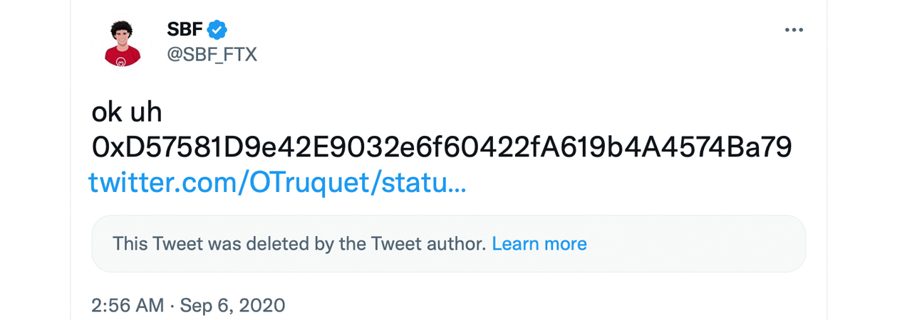Screen dimensions: 912x320
Task: Click the Learn more link
Action: point(539,244)
